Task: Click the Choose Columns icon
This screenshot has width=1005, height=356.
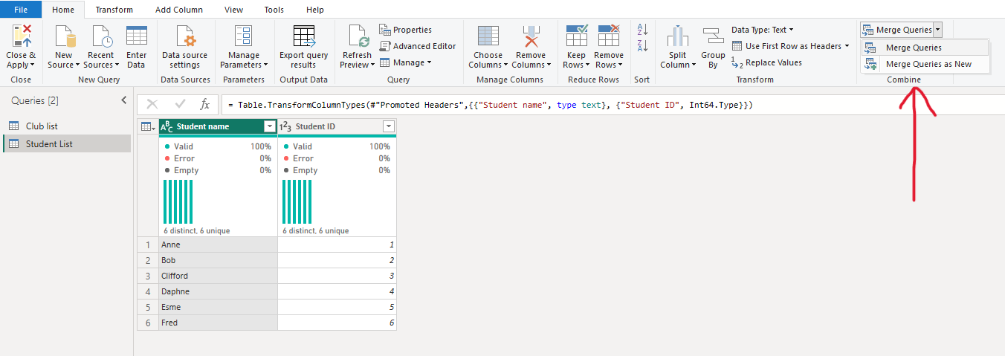Action: (x=488, y=37)
